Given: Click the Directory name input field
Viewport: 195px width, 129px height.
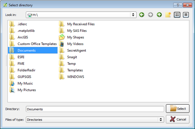Looking at the screenshot, I should [x=95, y=109].
